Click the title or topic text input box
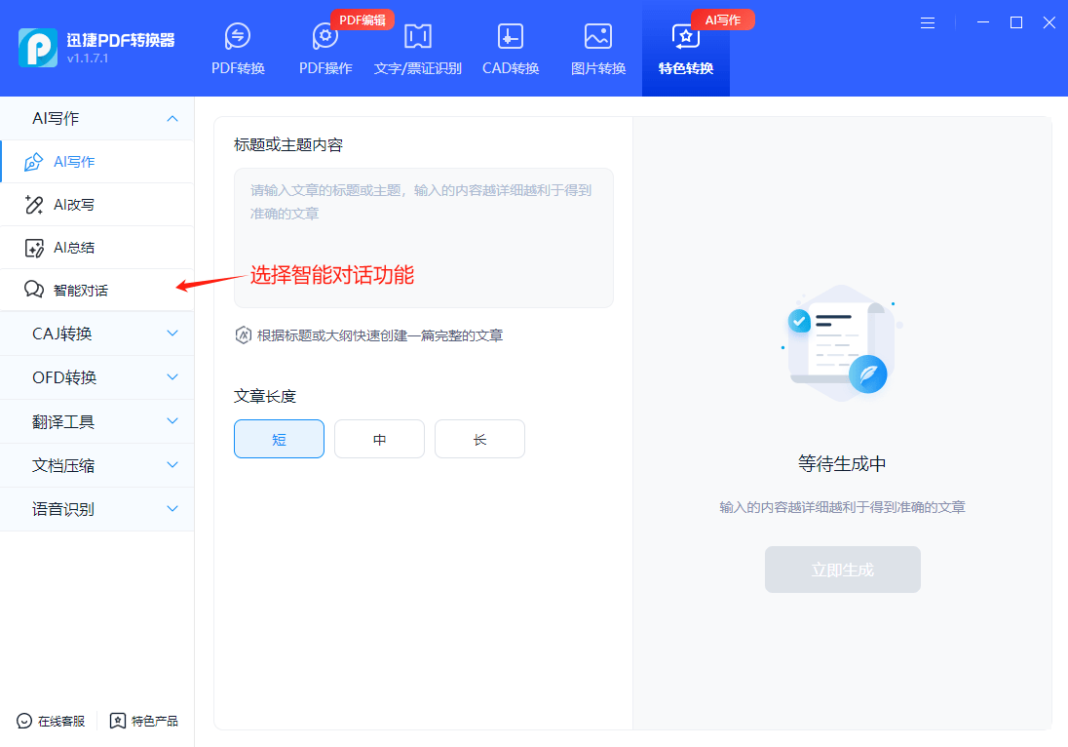The width and height of the screenshot is (1068, 747). point(423,237)
